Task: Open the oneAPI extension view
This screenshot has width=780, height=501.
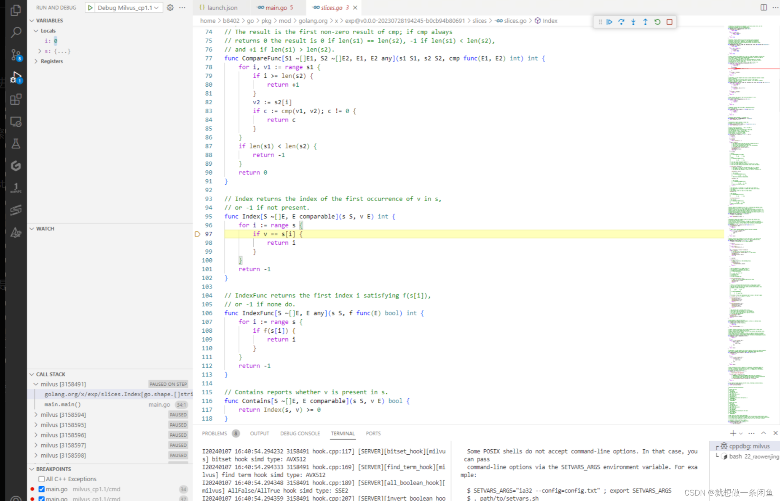Action: click(16, 188)
